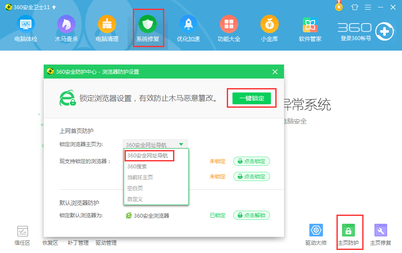Open the 驱动管理 driver management link
The width and height of the screenshot is (402, 253).
pyautogui.click(x=106, y=243)
